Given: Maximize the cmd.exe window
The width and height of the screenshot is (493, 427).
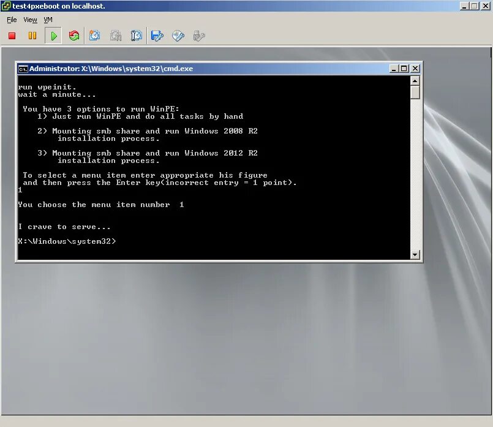Looking at the screenshot, I should click(404, 69).
